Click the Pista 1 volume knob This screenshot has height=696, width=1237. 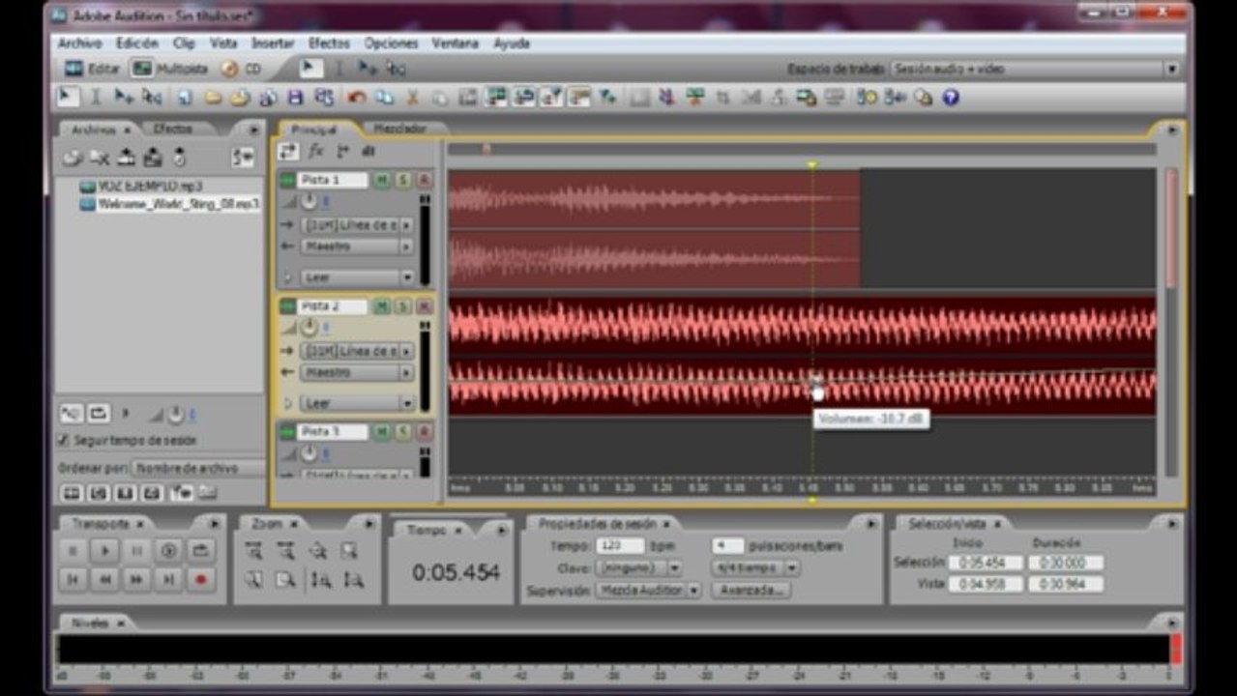pyautogui.click(x=309, y=202)
